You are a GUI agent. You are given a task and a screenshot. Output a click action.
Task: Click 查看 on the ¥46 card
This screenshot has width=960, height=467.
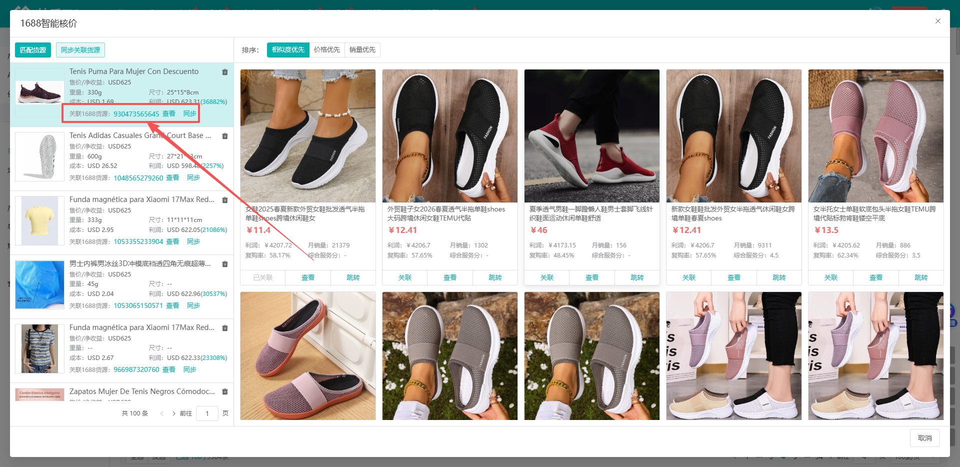pos(592,278)
